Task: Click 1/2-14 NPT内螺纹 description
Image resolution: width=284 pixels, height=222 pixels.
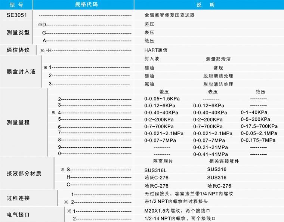Action: point(180,218)
